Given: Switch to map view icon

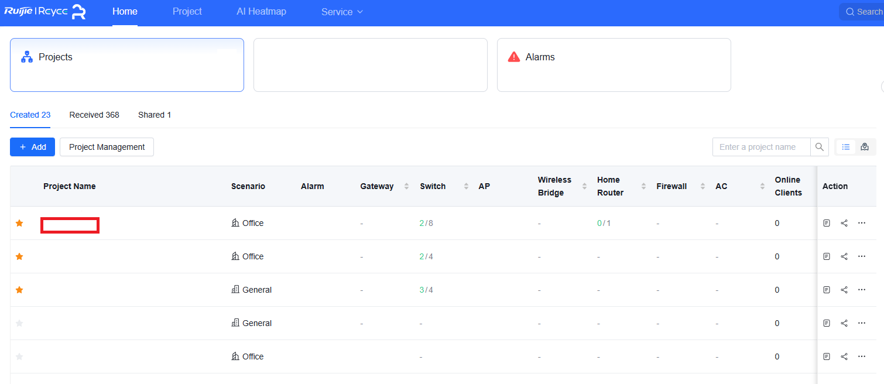Looking at the screenshot, I should (865, 147).
